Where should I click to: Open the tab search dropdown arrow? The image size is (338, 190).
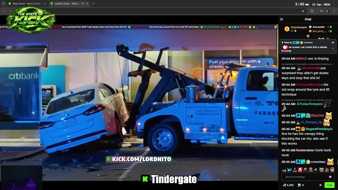[3, 4]
